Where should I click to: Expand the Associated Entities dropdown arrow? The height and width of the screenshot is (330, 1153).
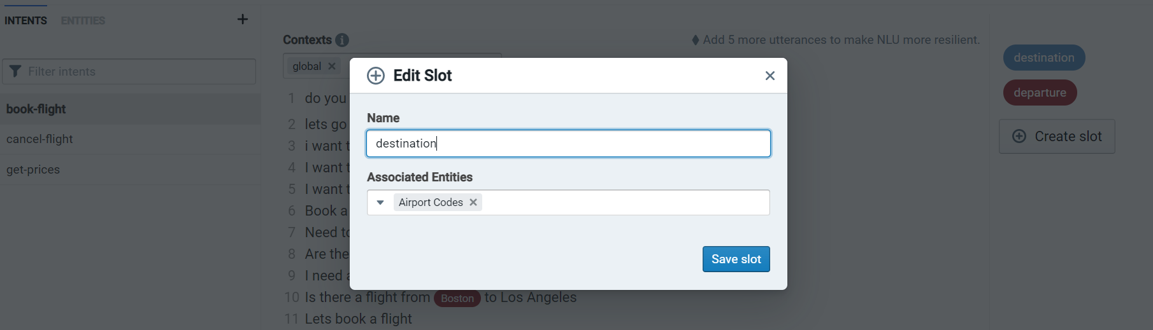(380, 202)
